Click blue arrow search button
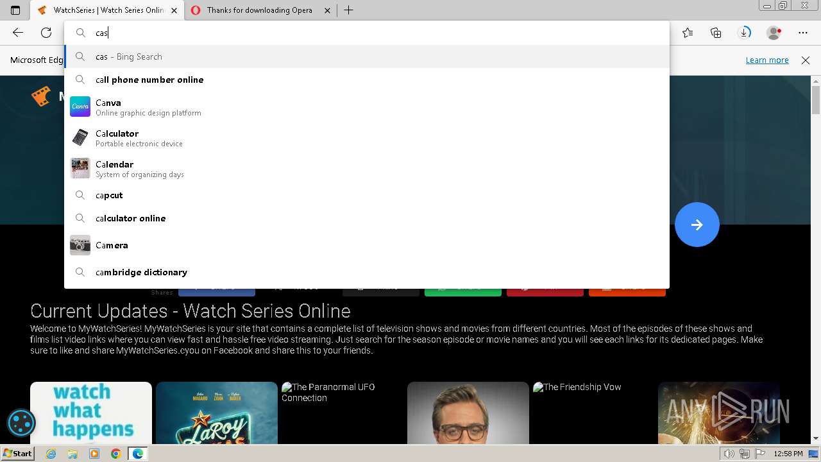This screenshot has width=821, height=462. click(x=697, y=225)
